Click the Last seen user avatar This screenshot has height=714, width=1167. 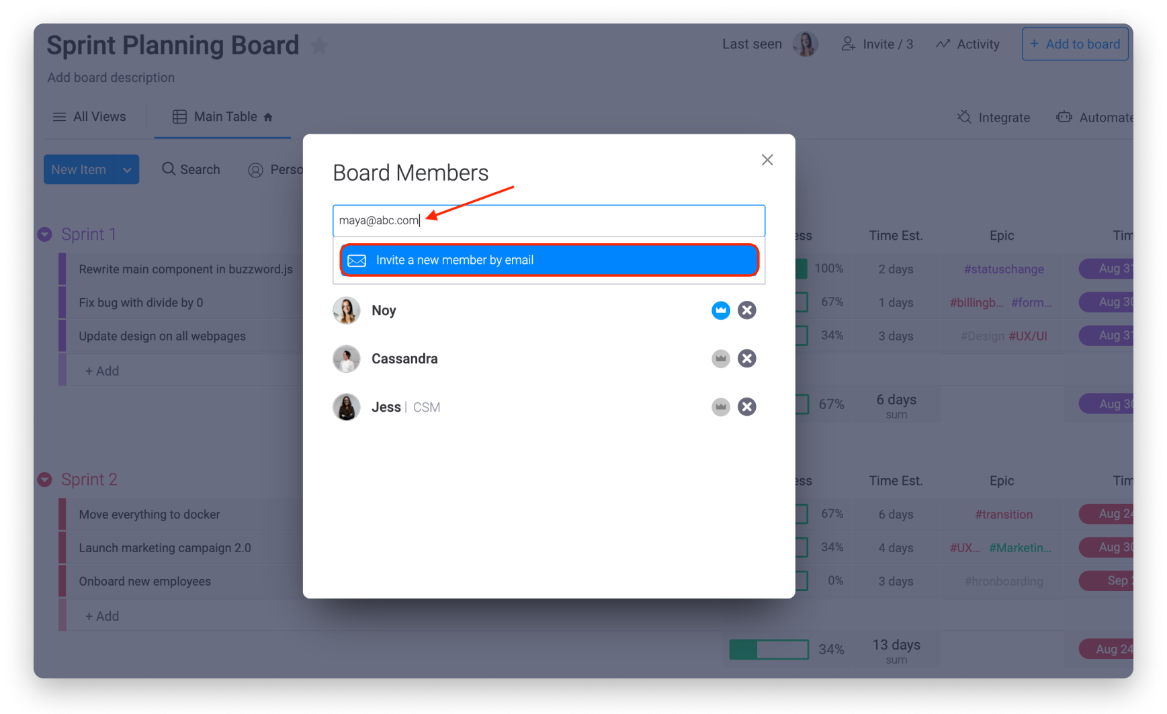coord(805,44)
